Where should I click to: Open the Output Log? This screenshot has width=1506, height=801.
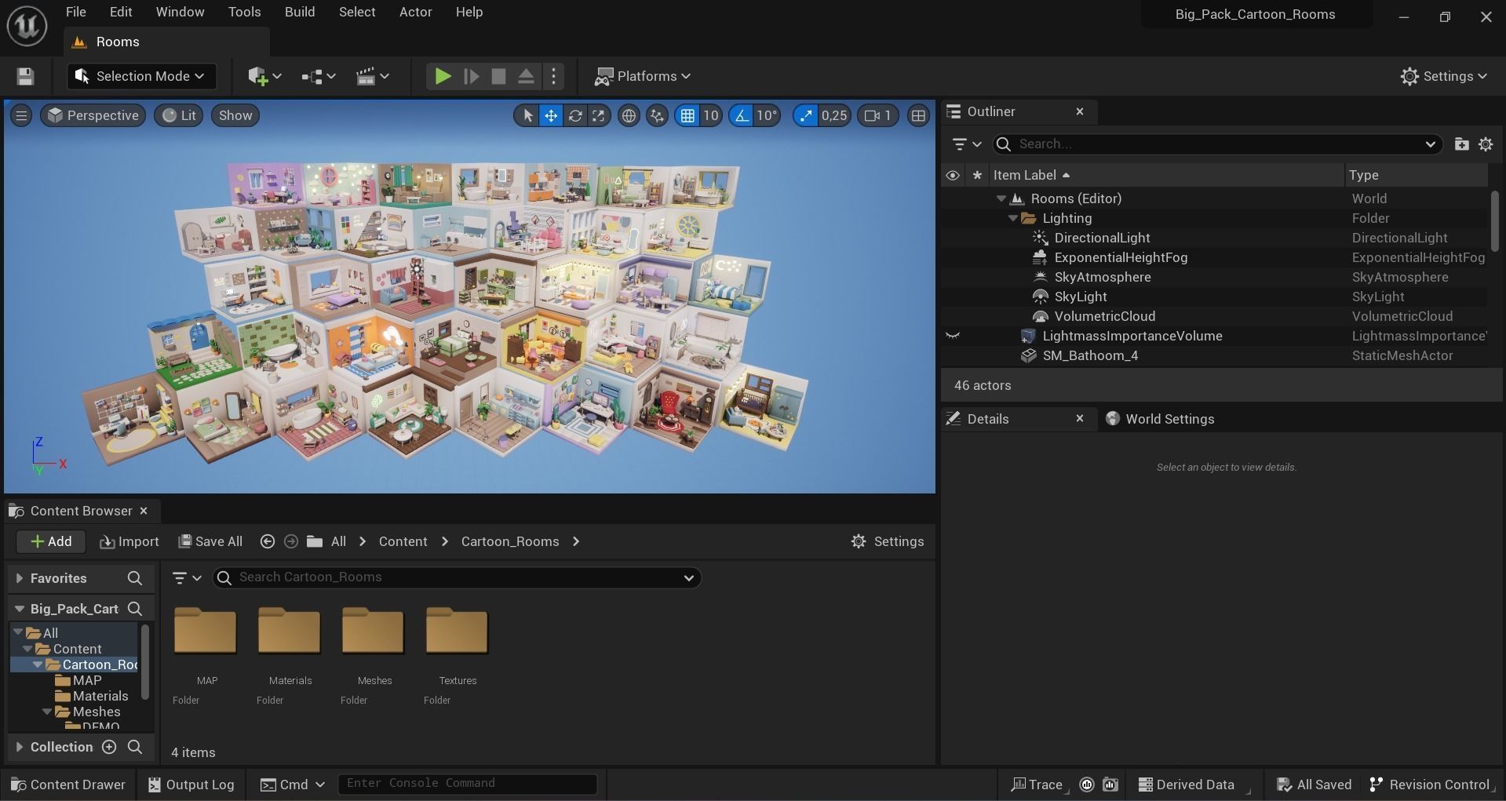click(191, 785)
